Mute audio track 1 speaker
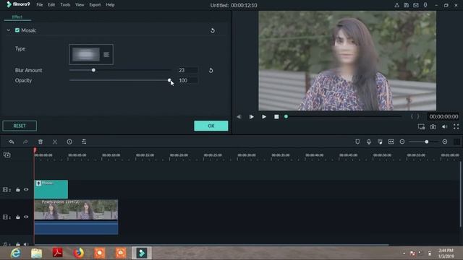This screenshot has height=260, width=463. (x=26, y=244)
